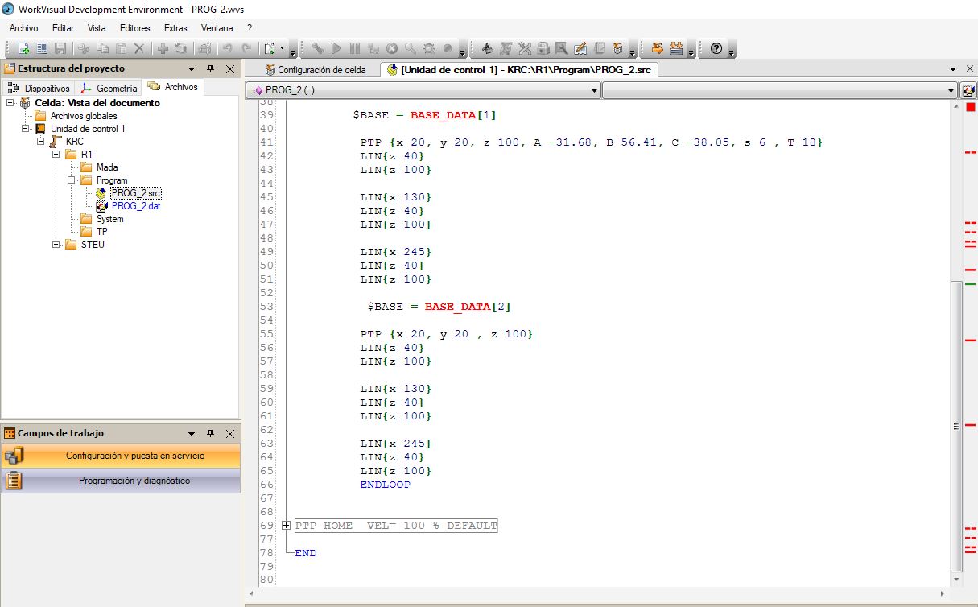Close the Campos de trabajo panel

(230, 433)
